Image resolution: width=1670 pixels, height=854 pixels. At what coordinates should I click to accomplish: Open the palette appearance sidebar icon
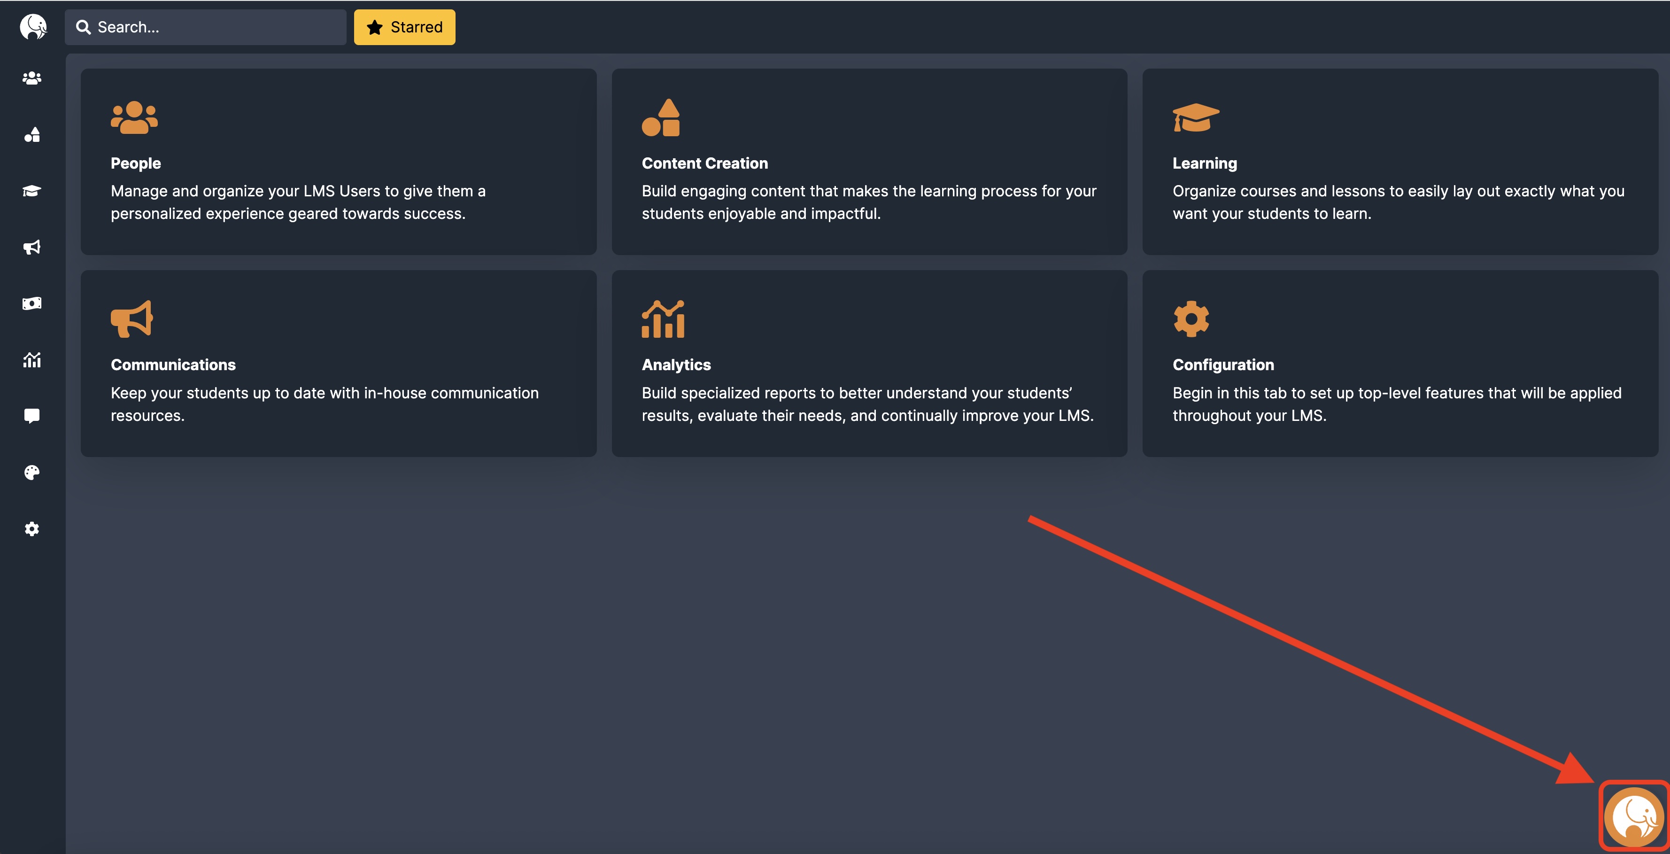tap(32, 473)
